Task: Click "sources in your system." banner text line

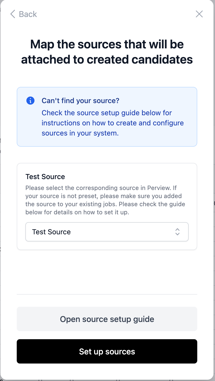Action: click(x=80, y=133)
